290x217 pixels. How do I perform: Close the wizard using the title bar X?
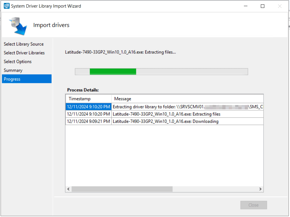click(x=280, y=6)
